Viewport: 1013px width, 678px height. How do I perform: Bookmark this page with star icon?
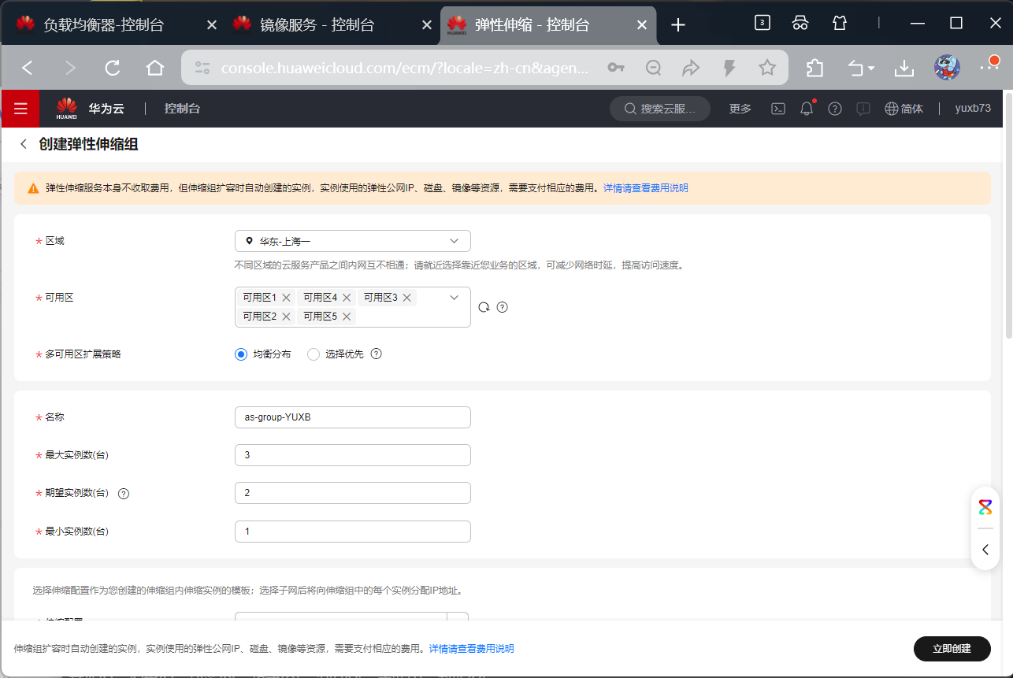pyautogui.click(x=767, y=69)
